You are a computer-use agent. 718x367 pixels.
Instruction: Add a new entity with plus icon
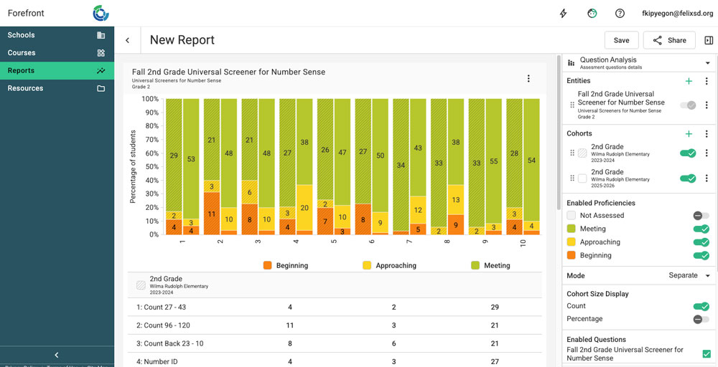[x=689, y=82]
